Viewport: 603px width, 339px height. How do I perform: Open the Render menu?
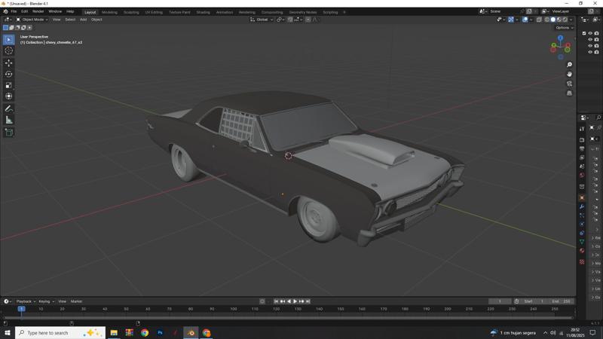tap(38, 11)
